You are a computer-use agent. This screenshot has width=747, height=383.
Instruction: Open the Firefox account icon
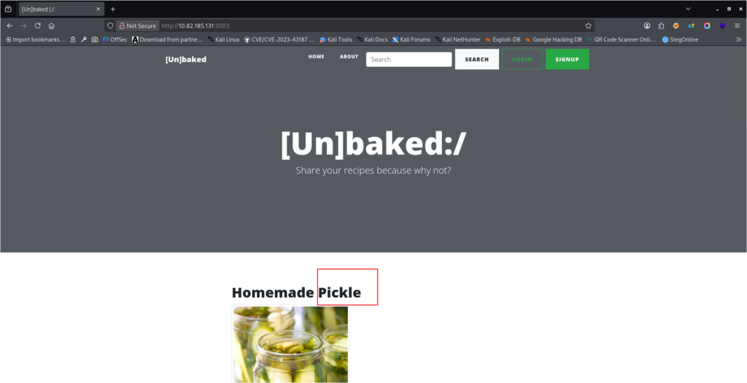point(647,26)
